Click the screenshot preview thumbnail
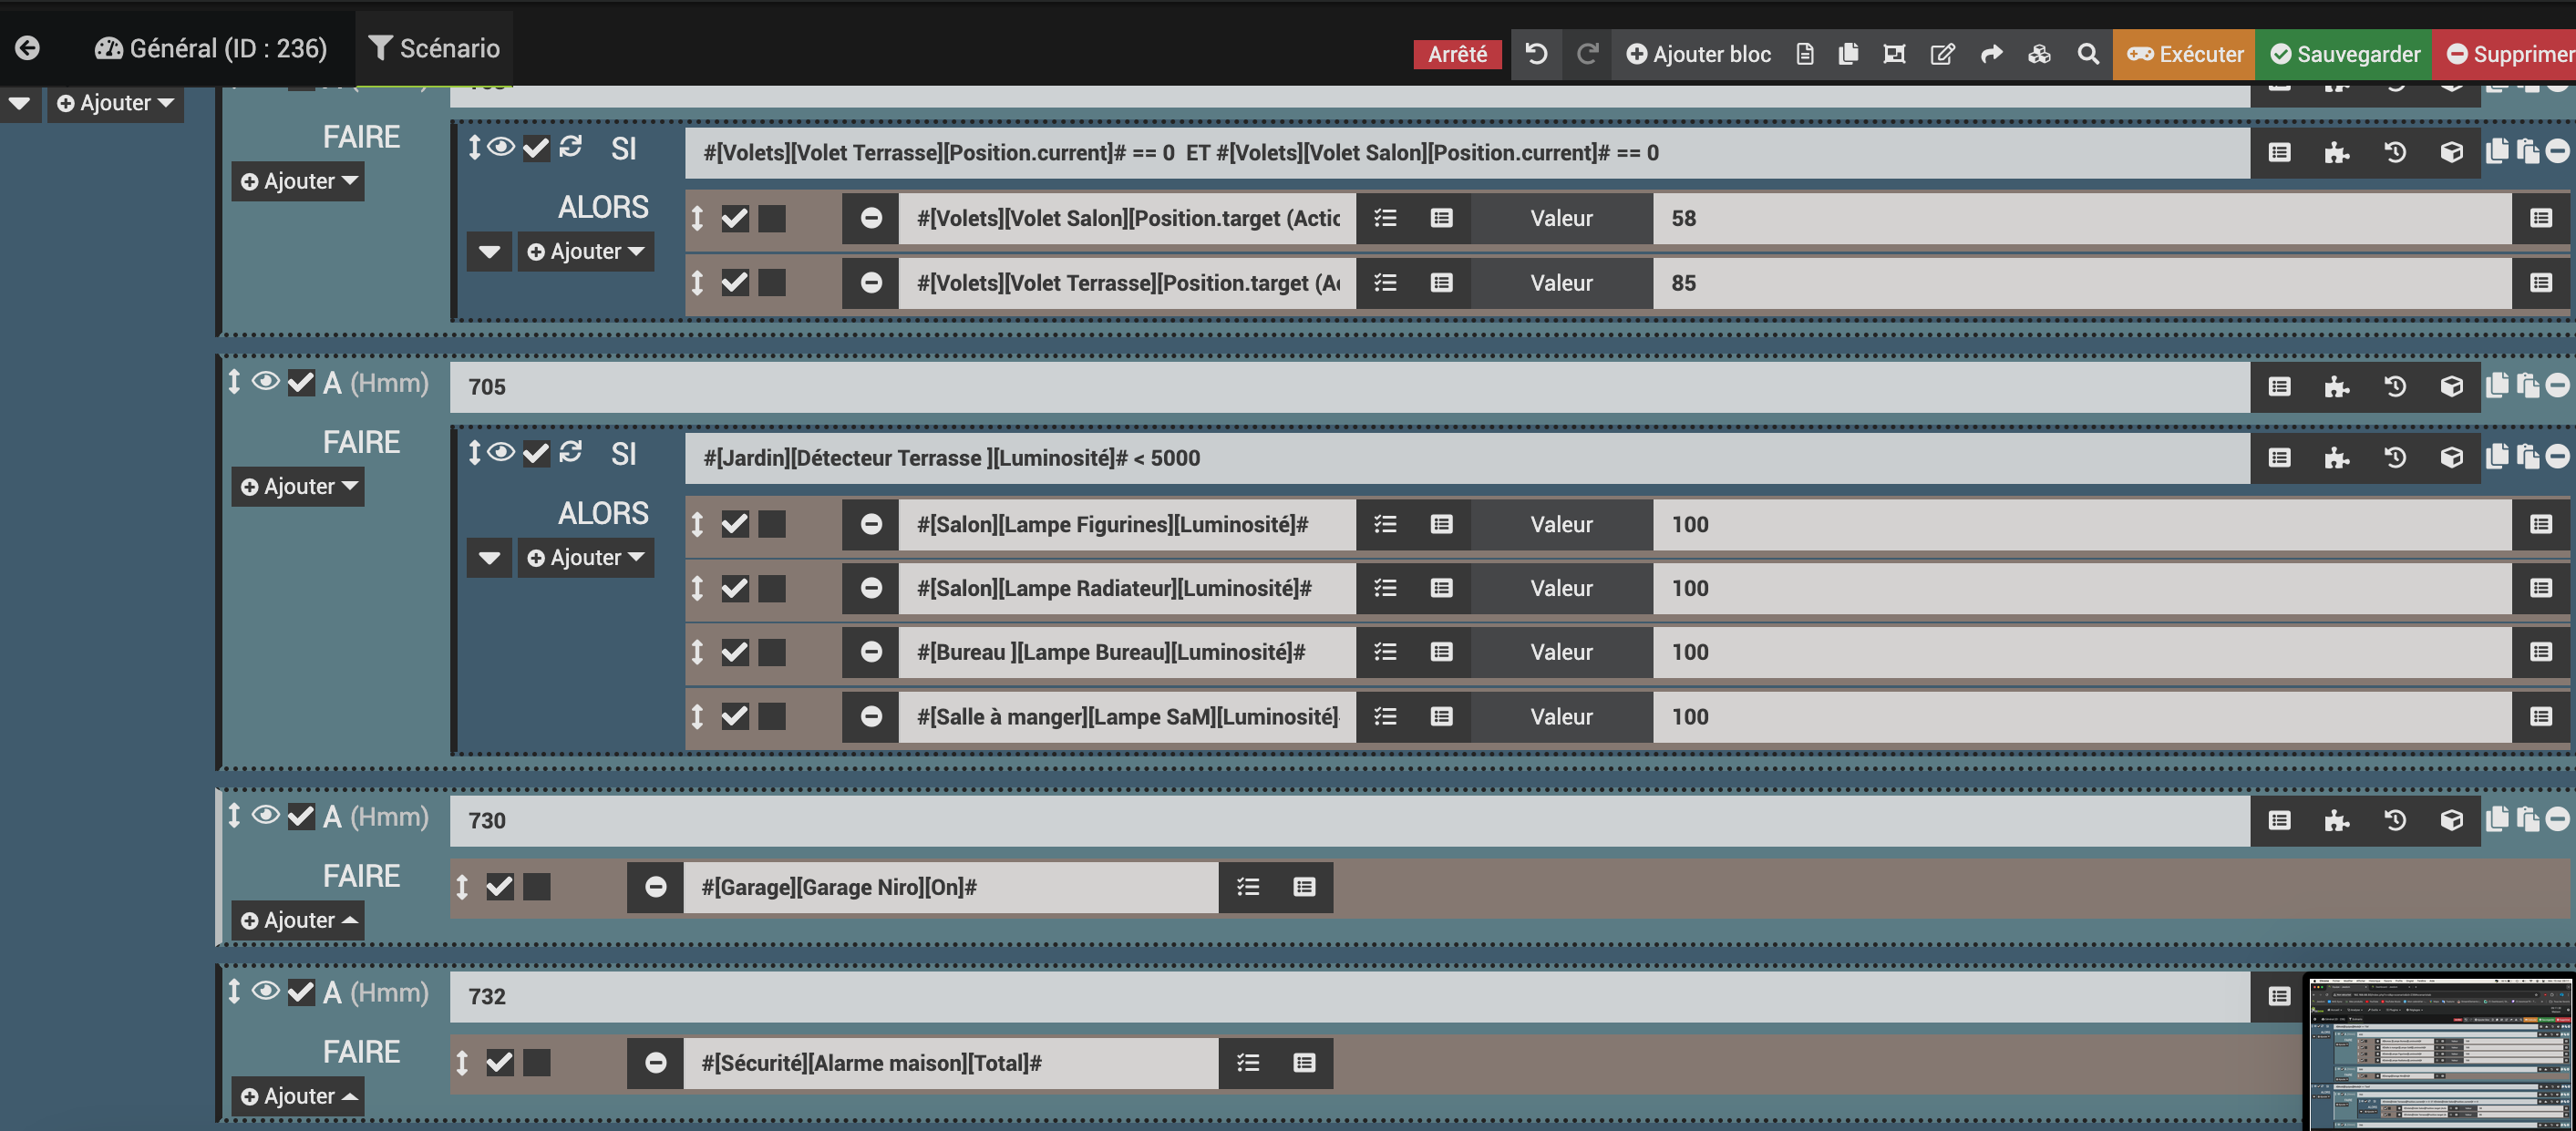This screenshot has width=2576, height=1131. coord(2440,1053)
